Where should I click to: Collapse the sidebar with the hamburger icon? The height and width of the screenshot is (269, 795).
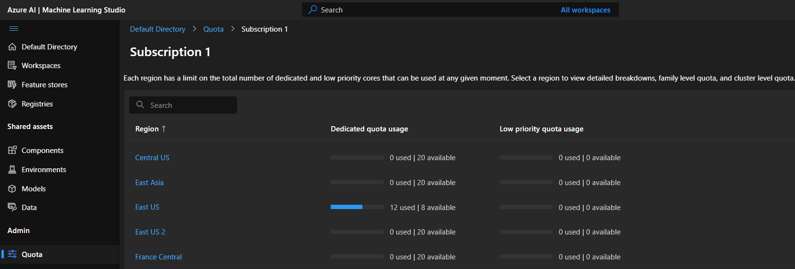14,29
